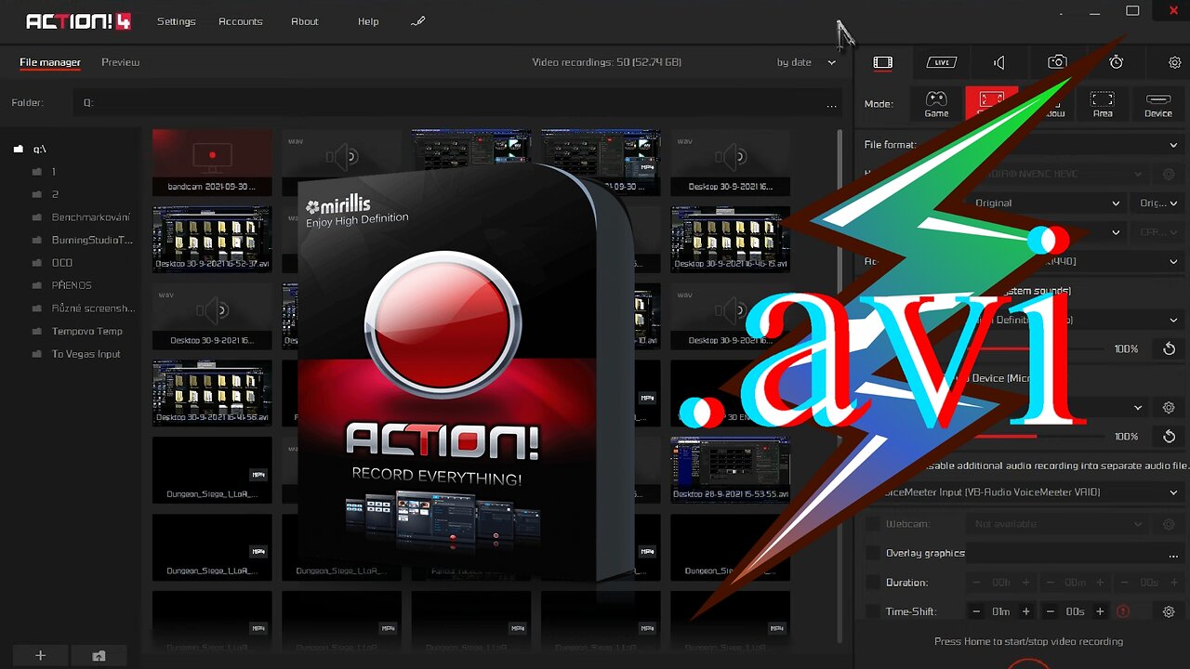
Task: Open the NVENC HEVC codec dropdown
Action: 1056,174
